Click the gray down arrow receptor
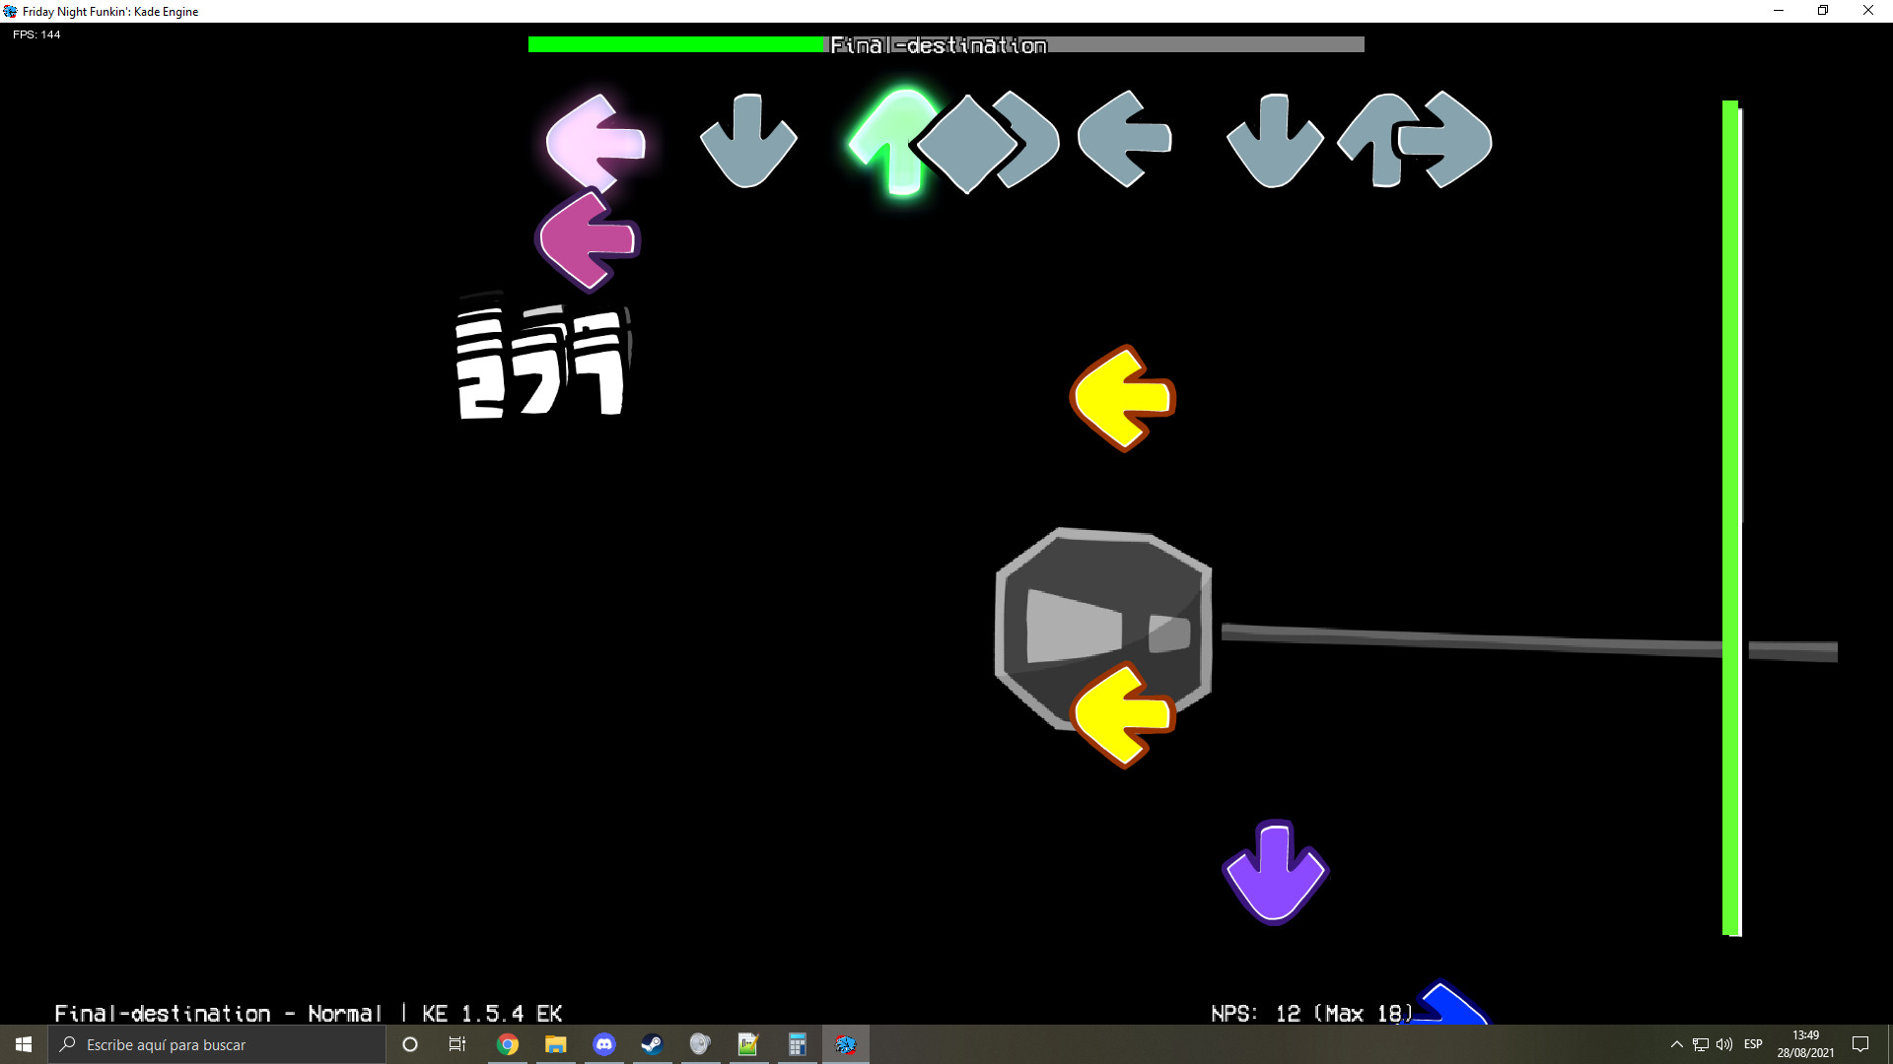The image size is (1893, 1064). 747,141
